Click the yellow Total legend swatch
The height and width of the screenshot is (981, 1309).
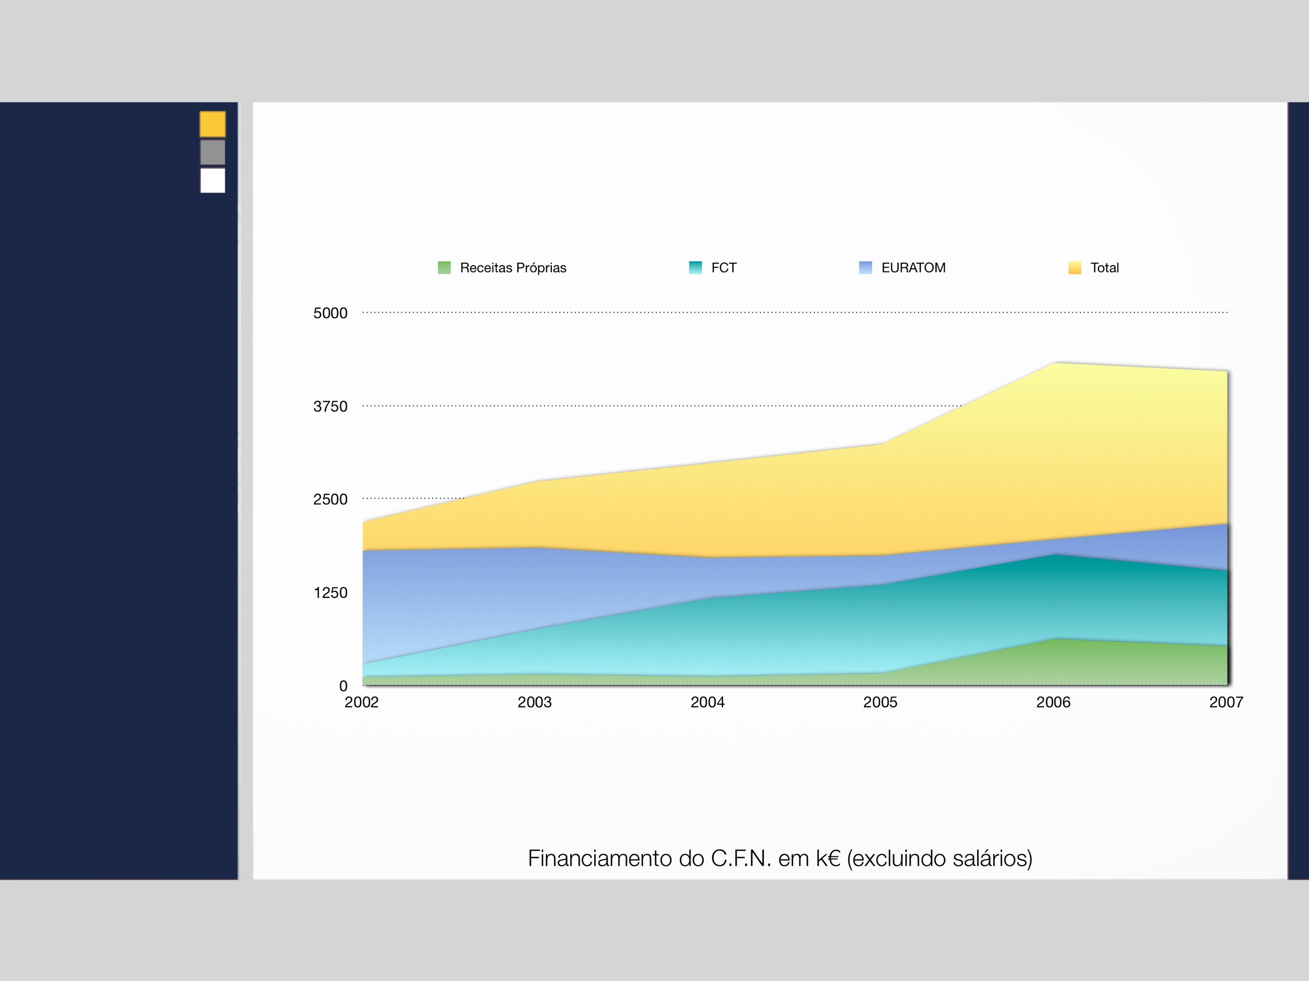(1074, 268)
